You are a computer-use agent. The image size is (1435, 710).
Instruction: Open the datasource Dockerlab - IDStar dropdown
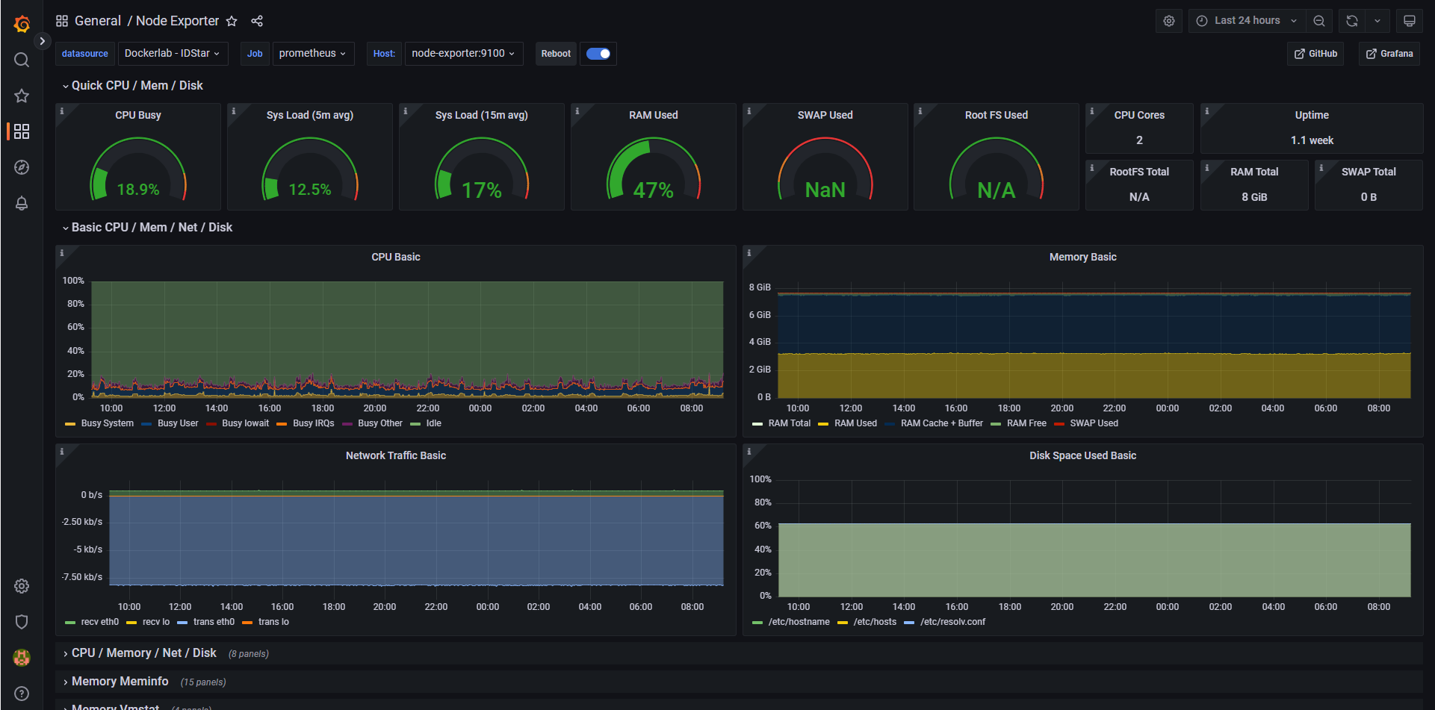click(x=173, y=54)
